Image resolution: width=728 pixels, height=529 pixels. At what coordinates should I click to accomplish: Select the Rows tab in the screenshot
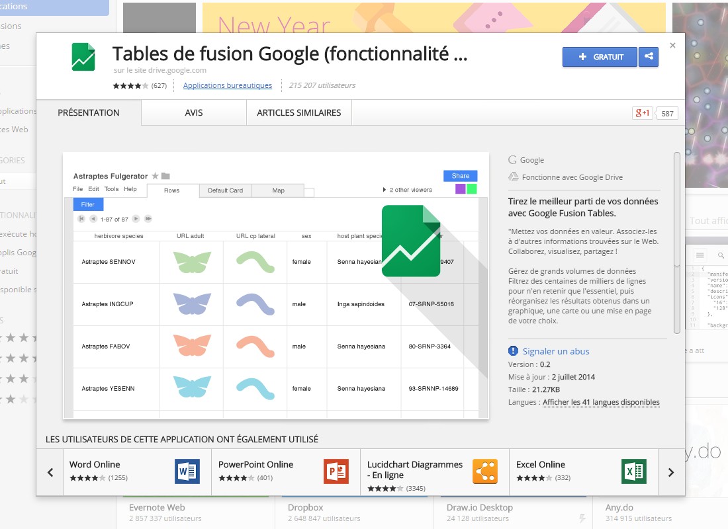pos(172,190)
